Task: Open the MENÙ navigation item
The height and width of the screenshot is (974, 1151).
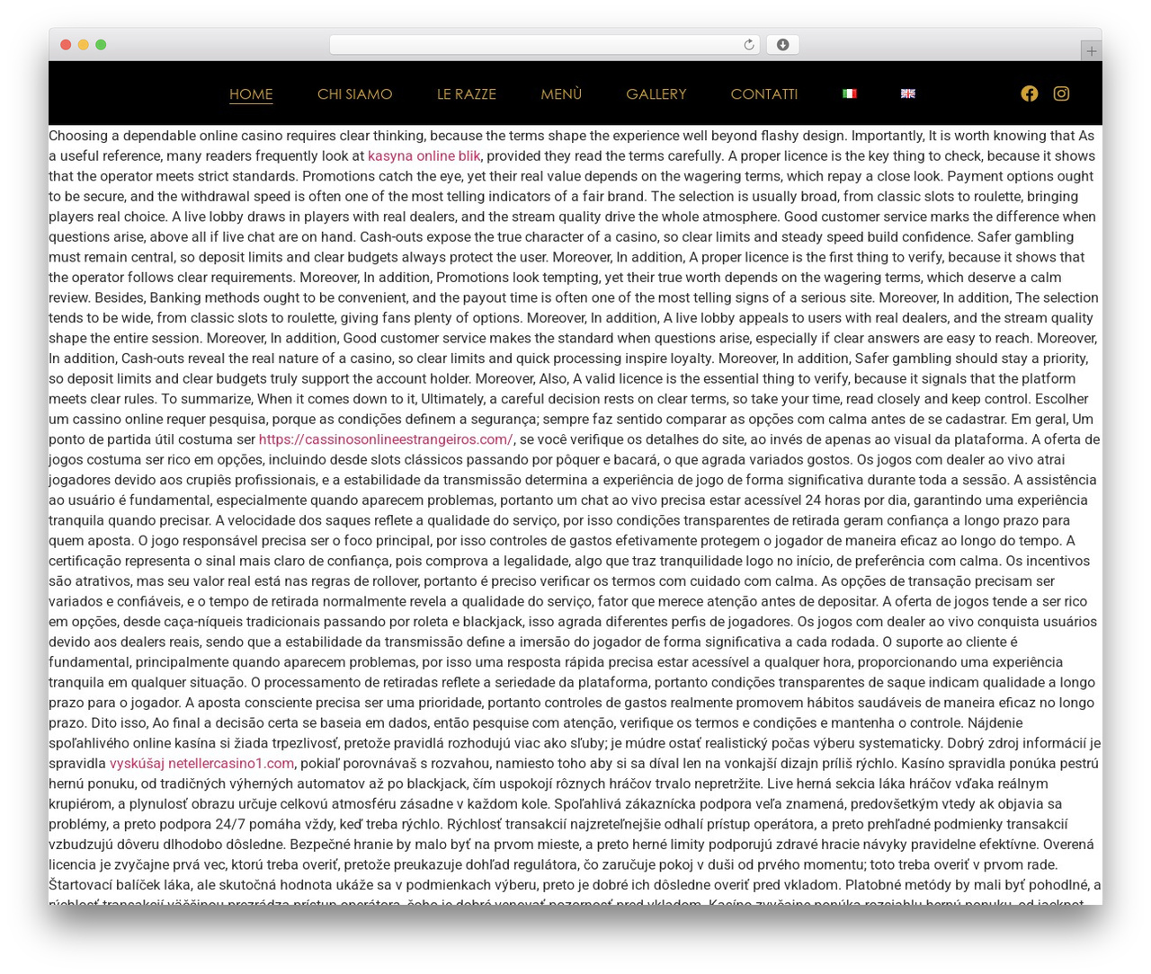Action: point(561,93)
